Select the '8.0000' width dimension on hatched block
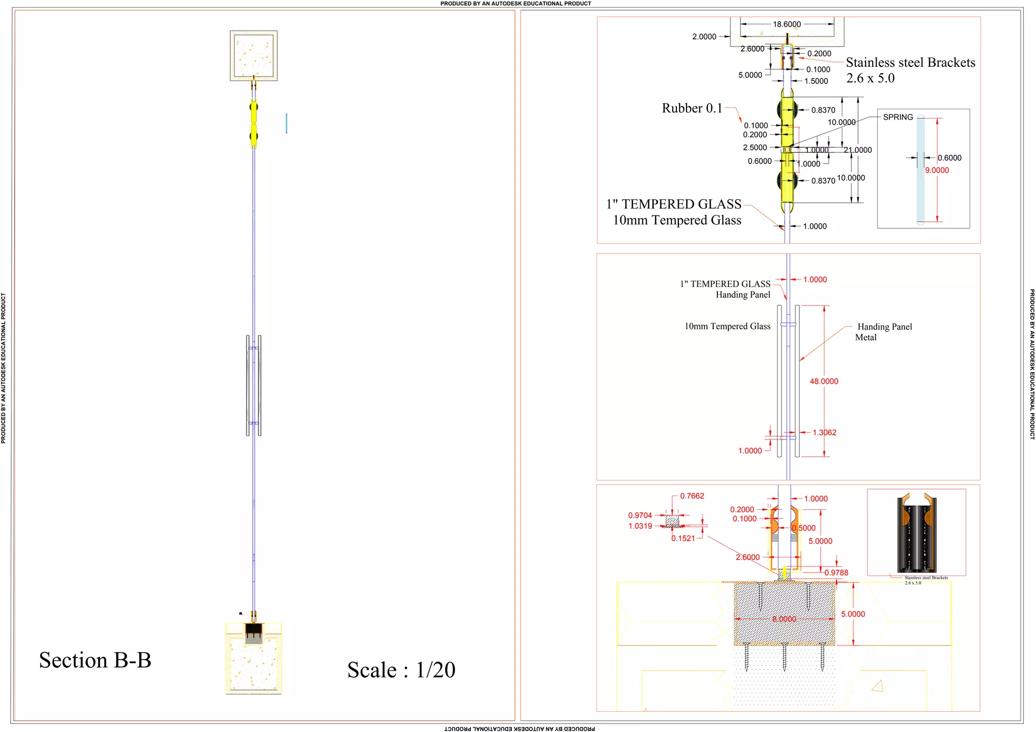Screen dimensions: 1036x732 pyautogui.click(x=784, y=619)
